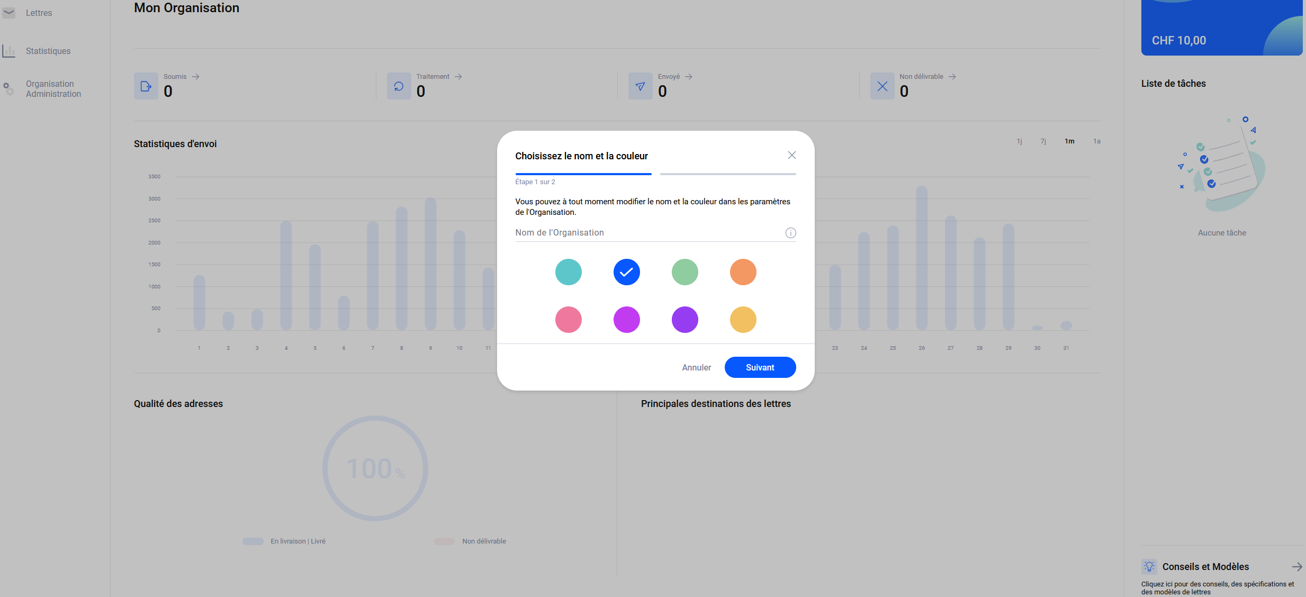Click the Soumis document icon
This screenshot has height=597, width=1306.
point(146,86)
